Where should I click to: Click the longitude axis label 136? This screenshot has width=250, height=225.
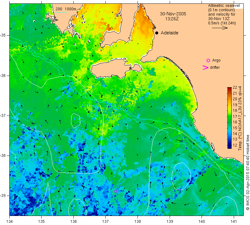pyautogui.click(x=73, y=222)
